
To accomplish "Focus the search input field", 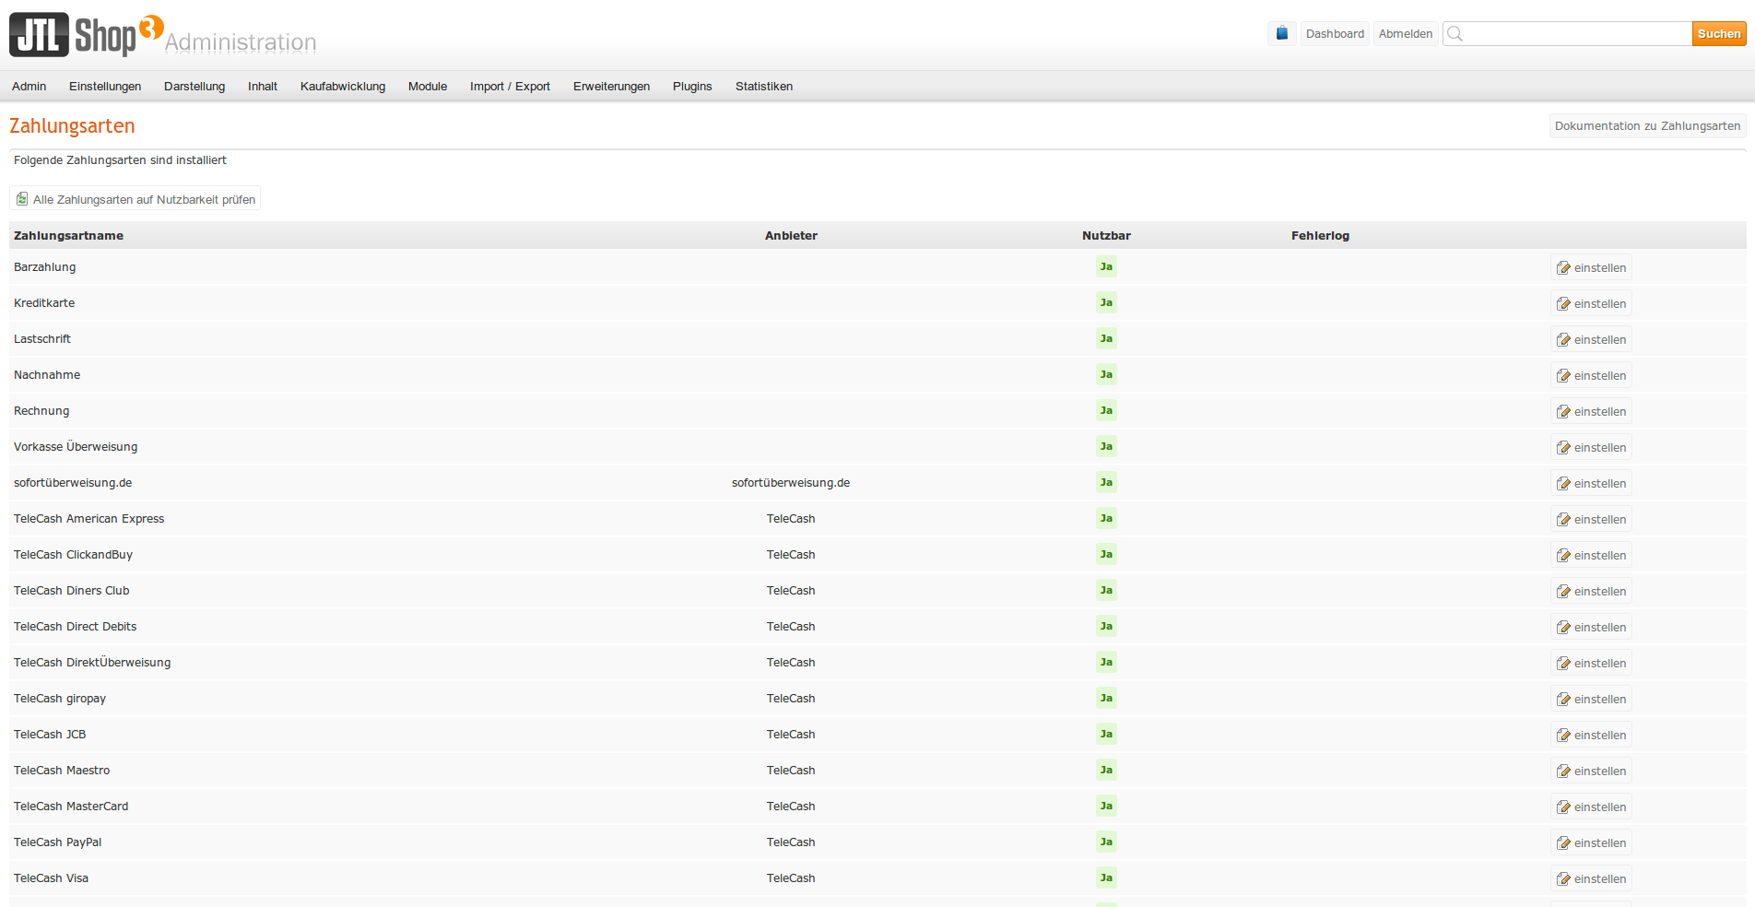I will (x=1576, y=34).
